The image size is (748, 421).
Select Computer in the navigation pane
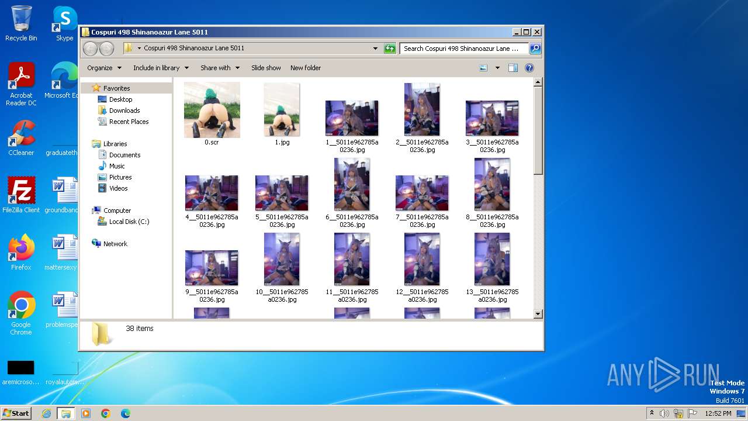tap(117, 210)
